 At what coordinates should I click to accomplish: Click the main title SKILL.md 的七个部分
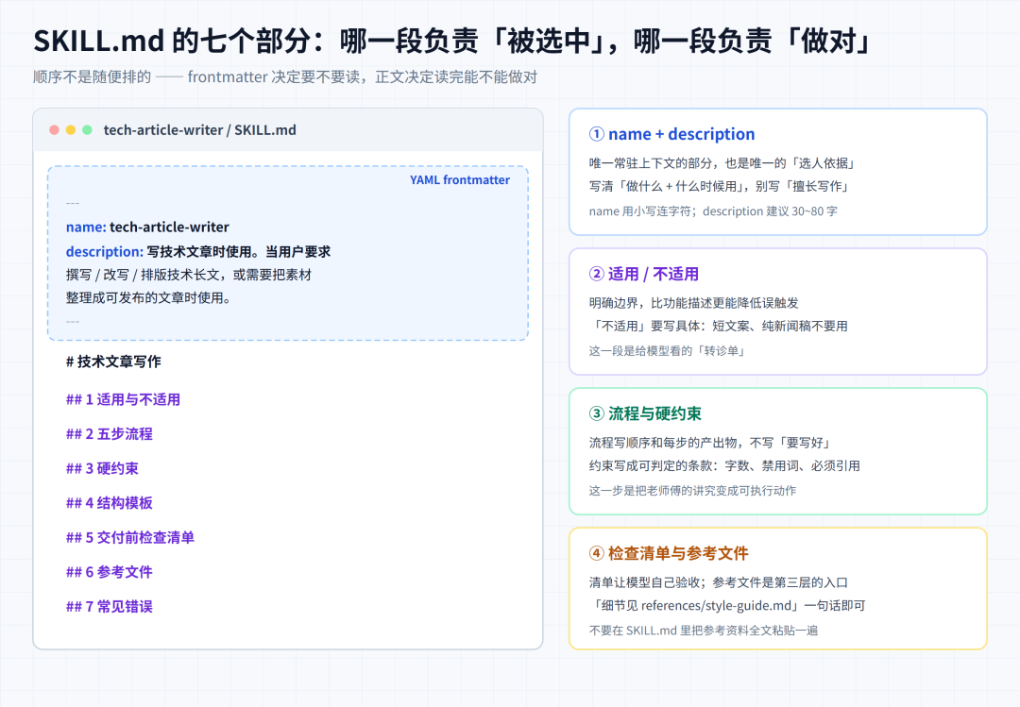point(452,41)
